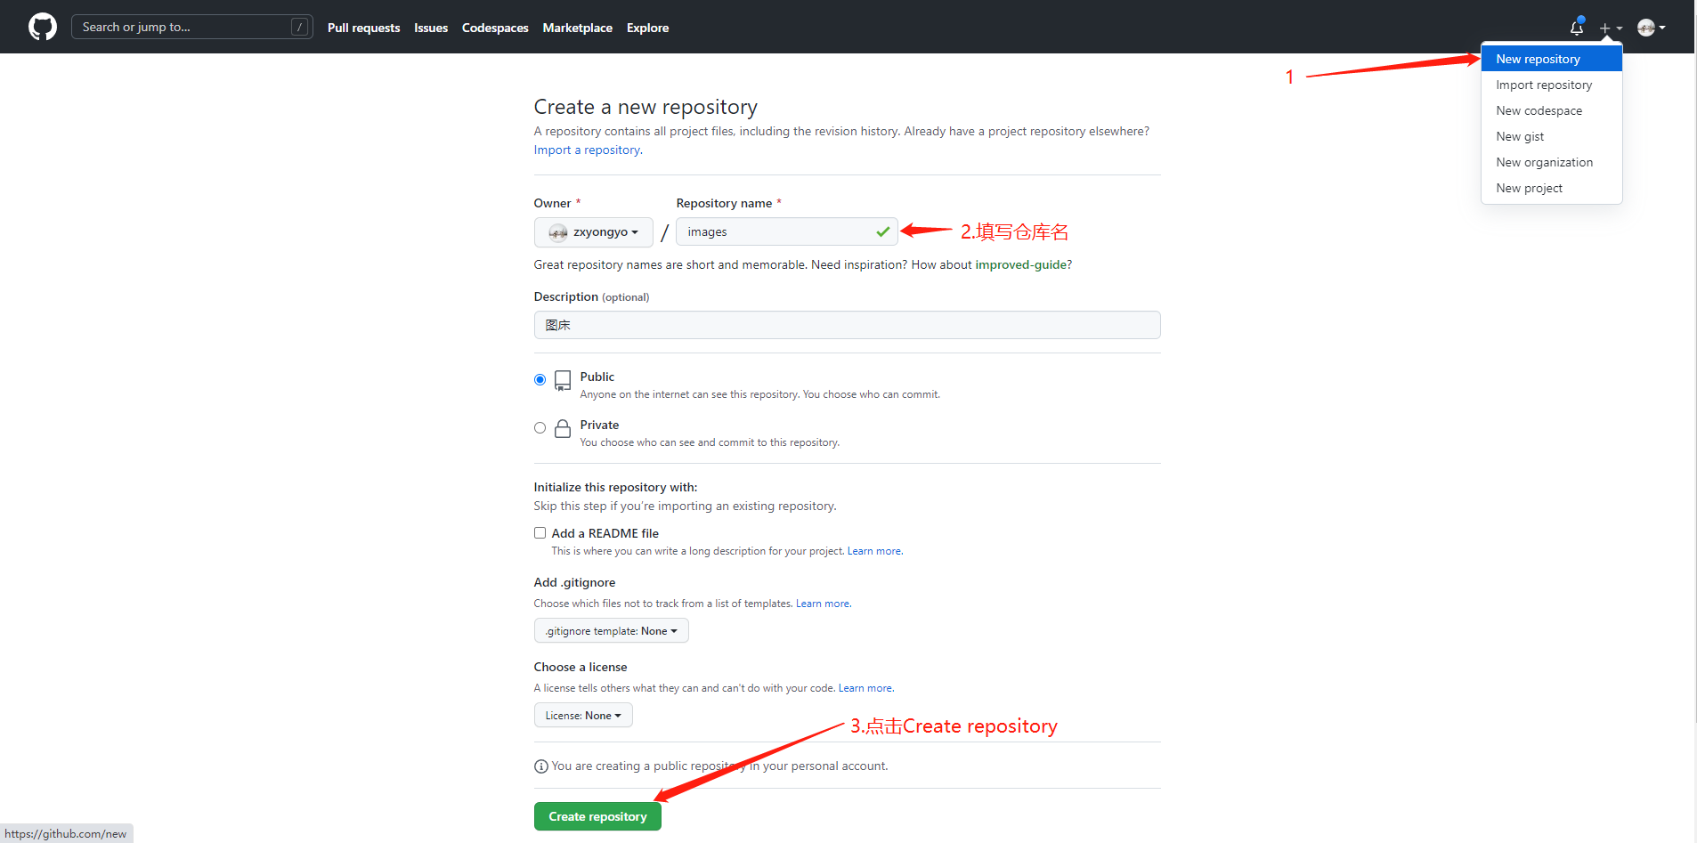Choose New gist from menu

pyautogui.click(x=1551, y=136)
